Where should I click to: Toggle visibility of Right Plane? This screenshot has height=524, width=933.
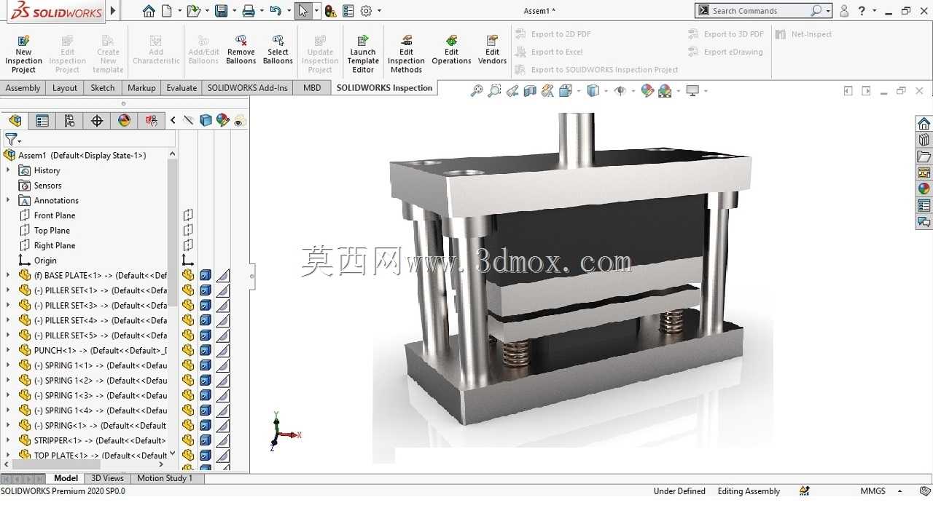click(x=188, y=245)
